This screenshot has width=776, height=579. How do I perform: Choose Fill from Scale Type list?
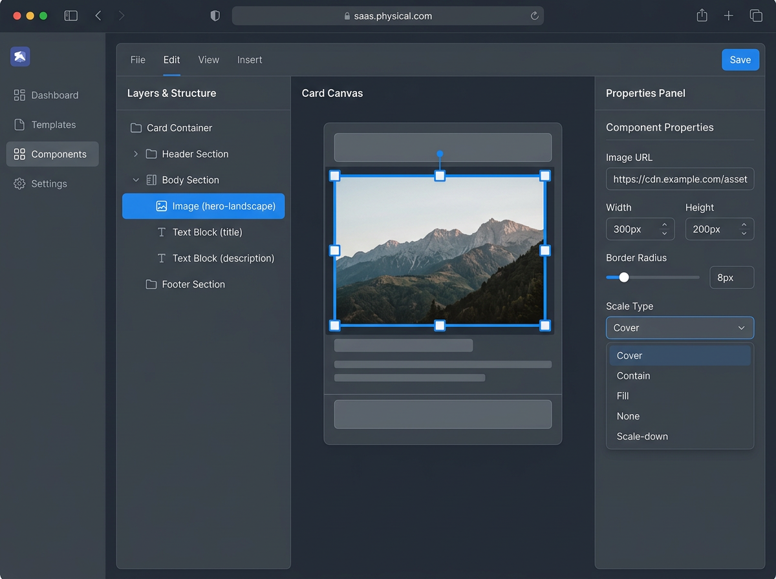click(x=680, y=396)
